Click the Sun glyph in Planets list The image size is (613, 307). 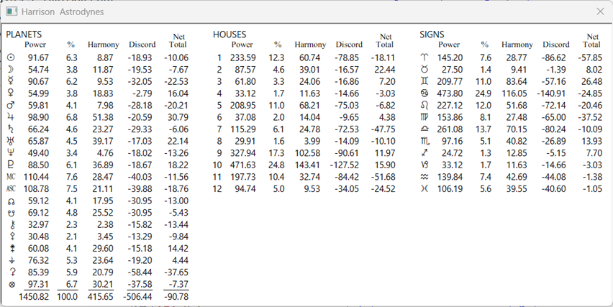click(x=11, y=58)
